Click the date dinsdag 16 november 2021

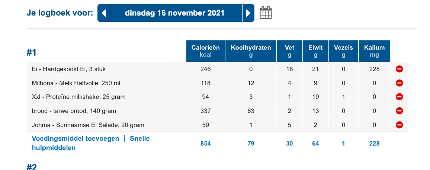[x=175, y=13]
